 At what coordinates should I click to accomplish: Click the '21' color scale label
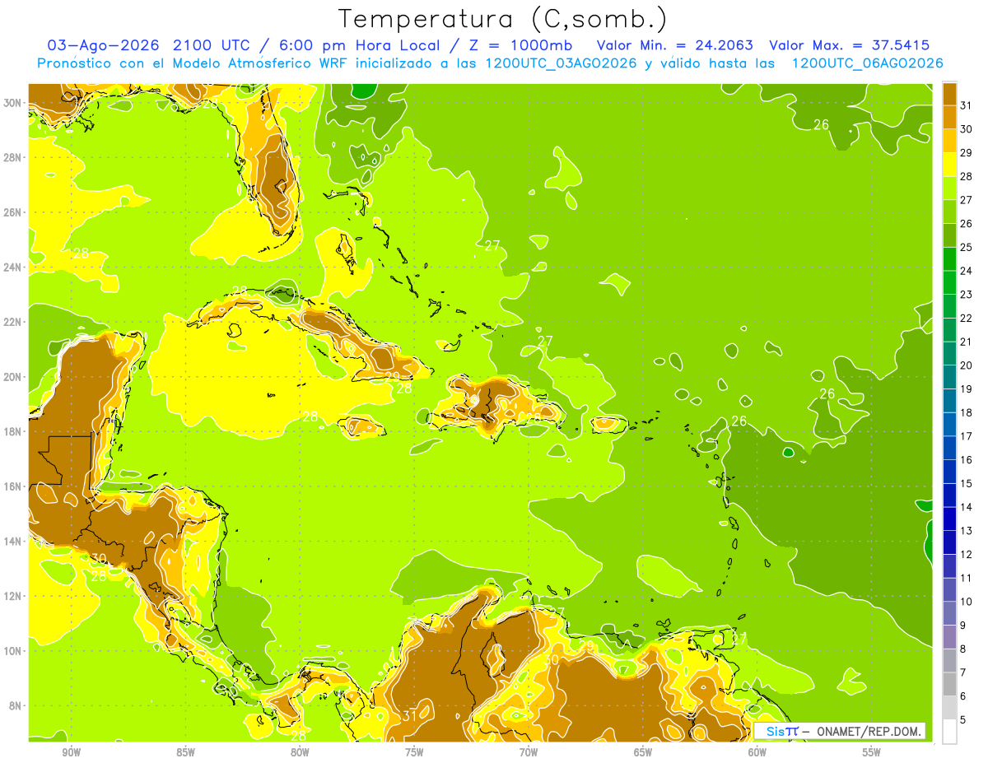click(x=966, y=342)
